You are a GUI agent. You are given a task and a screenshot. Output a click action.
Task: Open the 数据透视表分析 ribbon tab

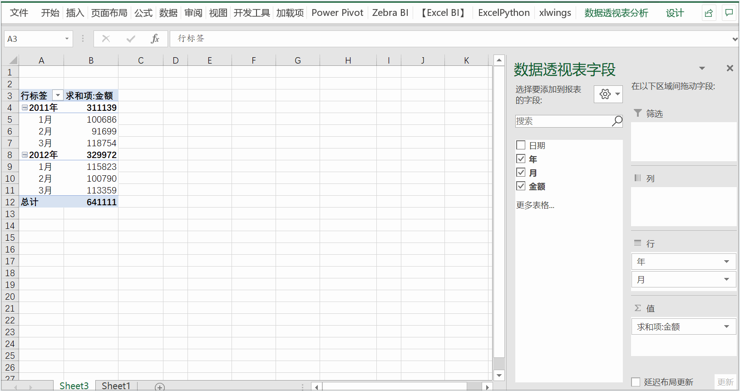click(616, 13)
